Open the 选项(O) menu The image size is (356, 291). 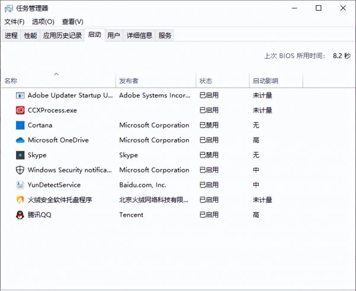43,22
